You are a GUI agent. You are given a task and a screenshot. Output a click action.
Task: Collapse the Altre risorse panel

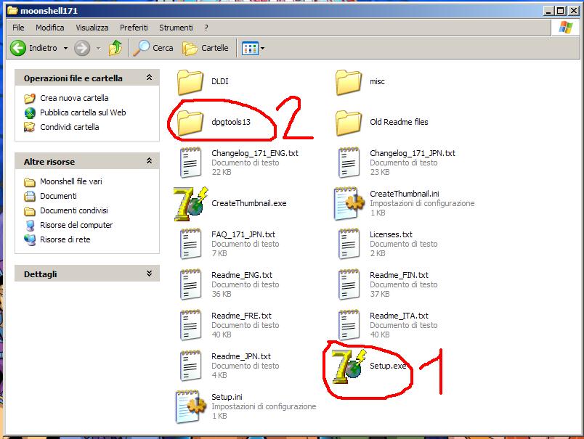[150, 160]
